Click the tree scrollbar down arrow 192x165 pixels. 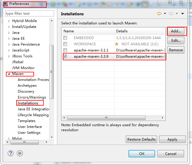point(52,137)
